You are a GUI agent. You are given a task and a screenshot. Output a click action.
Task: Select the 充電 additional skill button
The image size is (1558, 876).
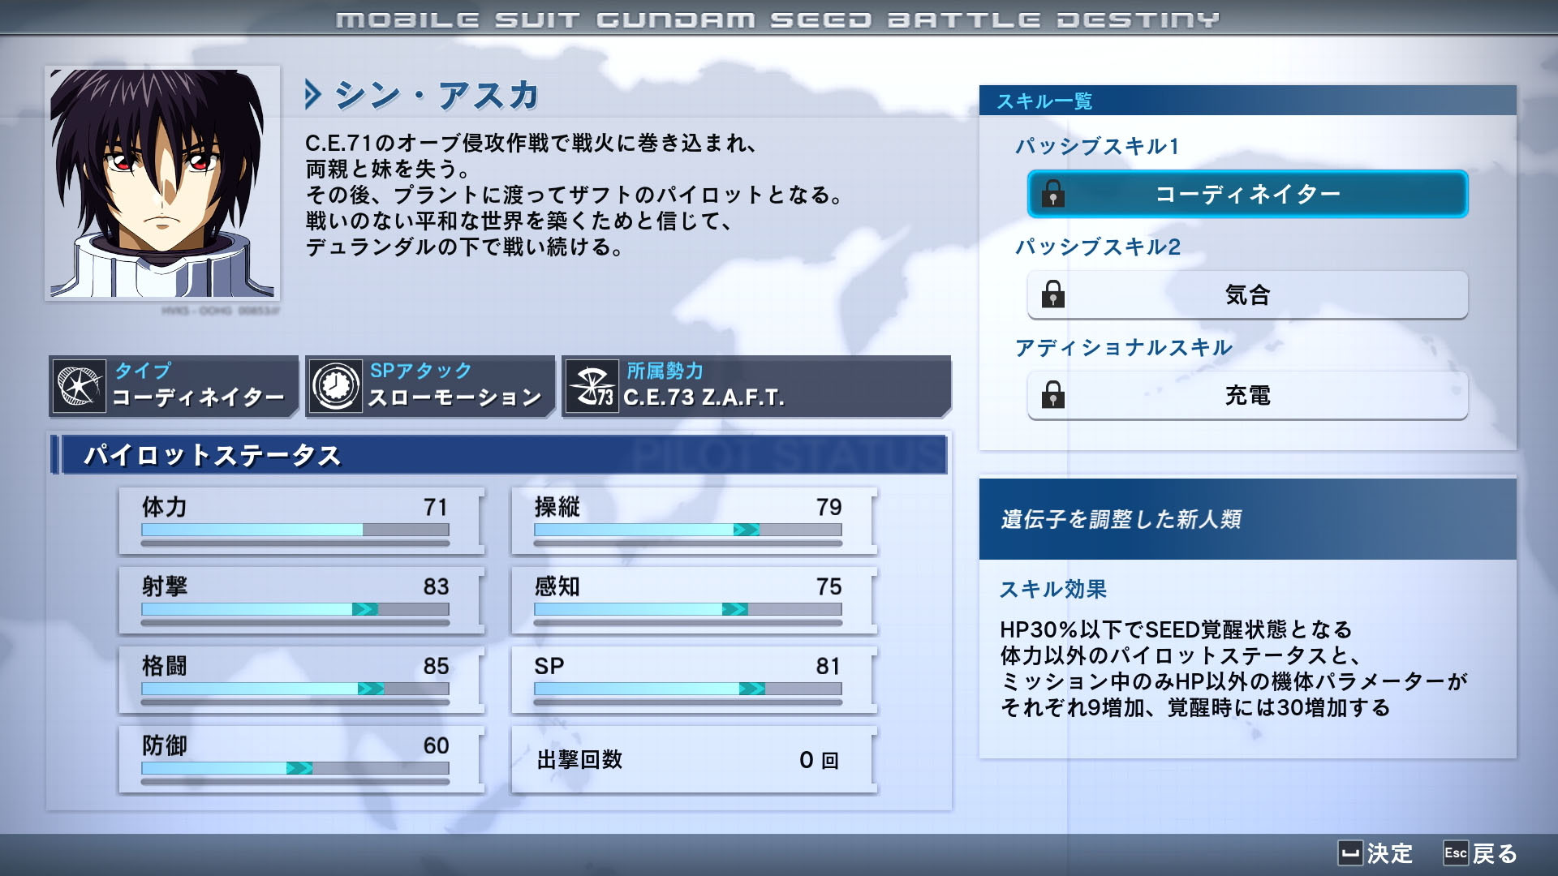pyautogui.click(x=1247, y=395)
